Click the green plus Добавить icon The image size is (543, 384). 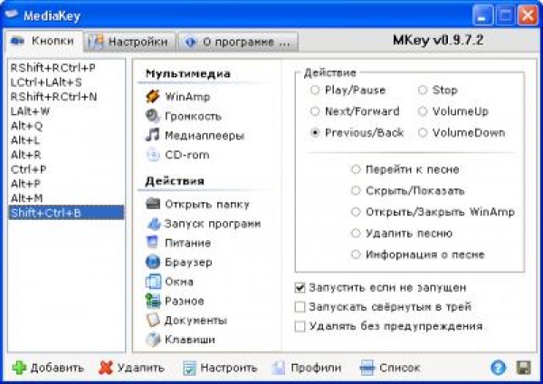(19, 368)
